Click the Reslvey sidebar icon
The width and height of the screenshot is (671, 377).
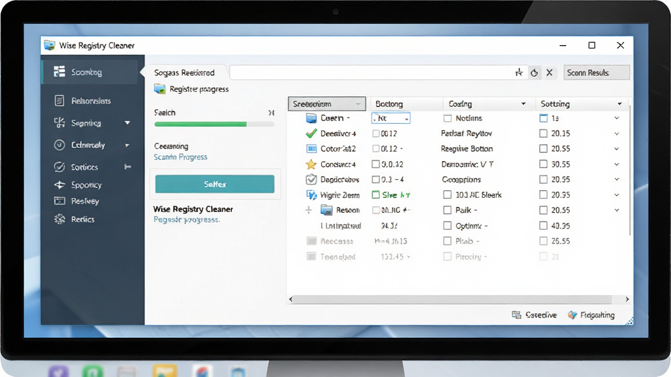(x=60, y=201)
